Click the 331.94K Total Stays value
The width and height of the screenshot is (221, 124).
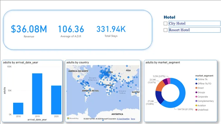(x=111, y=29)
